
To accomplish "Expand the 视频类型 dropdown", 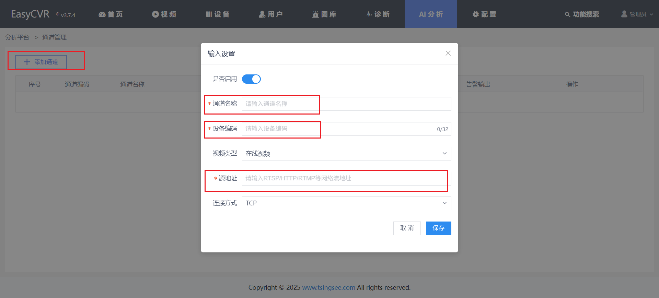I will pyautogui.click(x=346, y=154).
